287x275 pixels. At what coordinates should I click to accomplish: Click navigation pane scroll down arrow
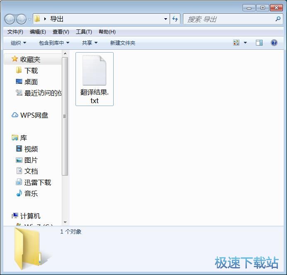pos(65,222)
